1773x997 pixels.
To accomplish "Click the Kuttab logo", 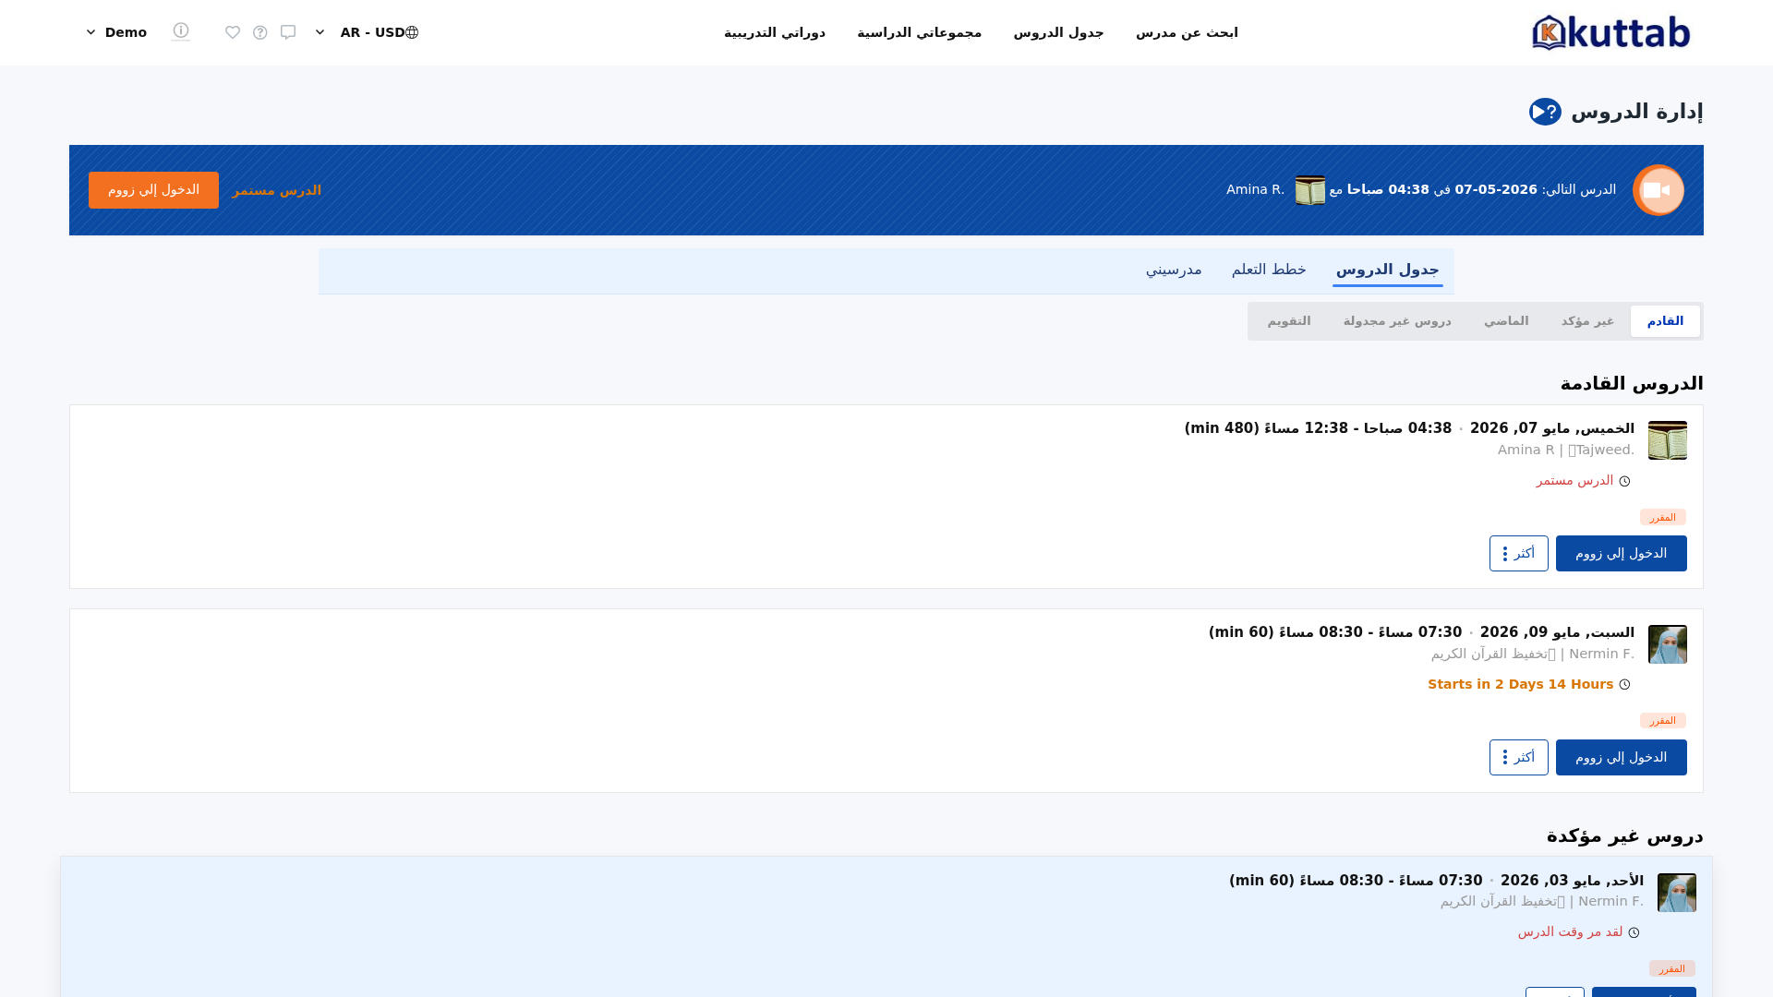I will (1611, 32).
